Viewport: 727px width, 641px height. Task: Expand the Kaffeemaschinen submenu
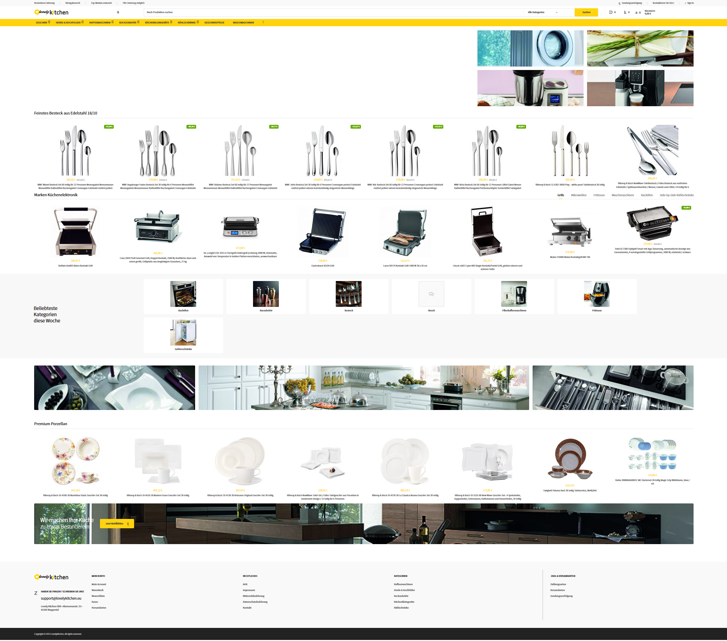(112, 22)
